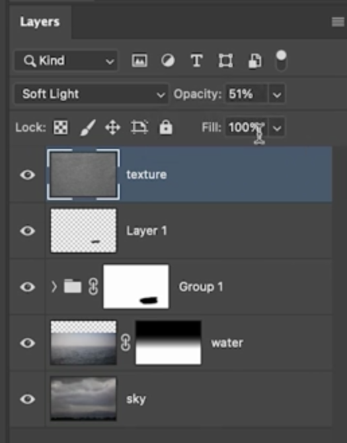Lock image pixels with brush icon
This screenshot has width=347, height=443.
pyautogui.click(x=87, y=128)
